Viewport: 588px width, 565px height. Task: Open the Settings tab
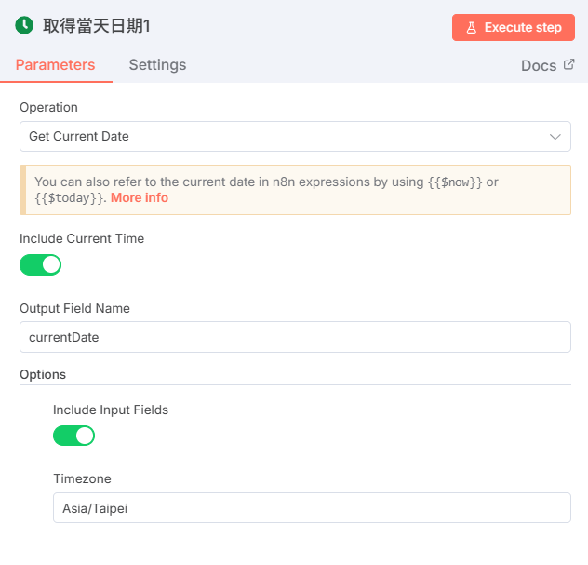tap(157, 65)
